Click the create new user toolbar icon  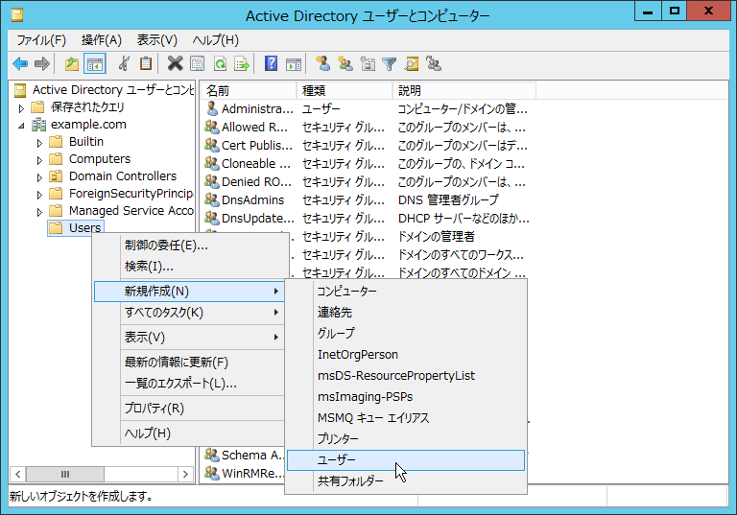tap(322, 63)
